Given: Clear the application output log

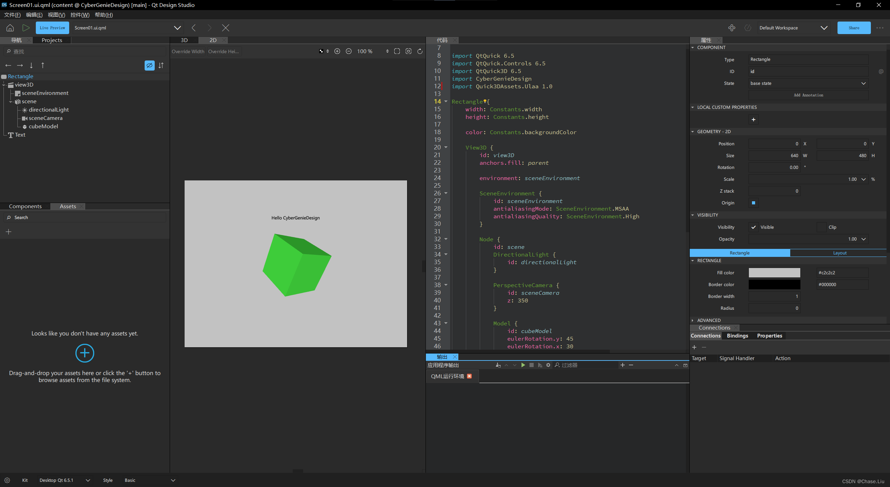Looking at the screenshot, I should click(498, 365).
